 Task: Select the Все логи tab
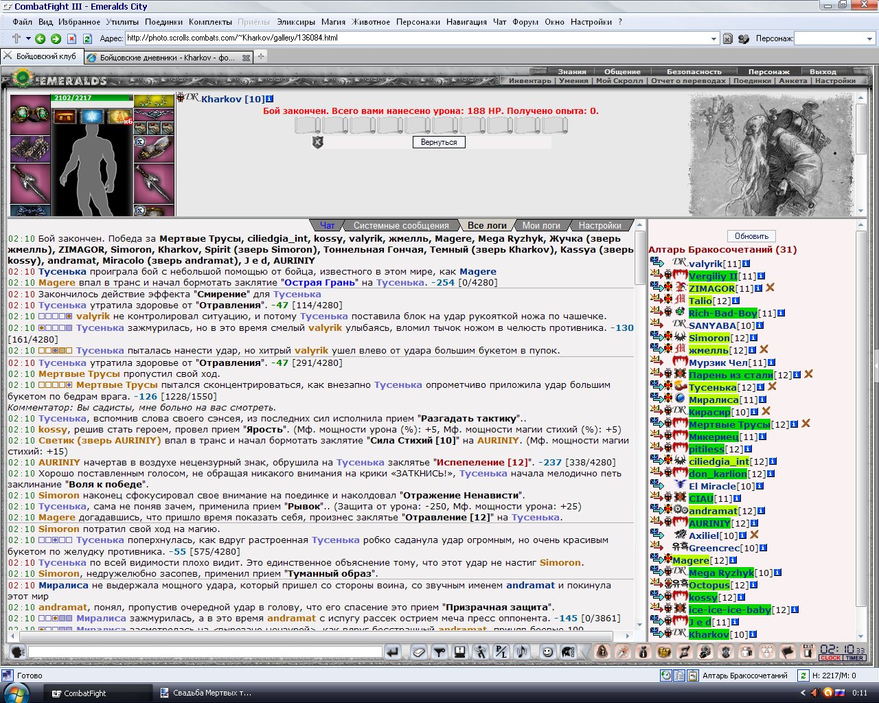487,225
